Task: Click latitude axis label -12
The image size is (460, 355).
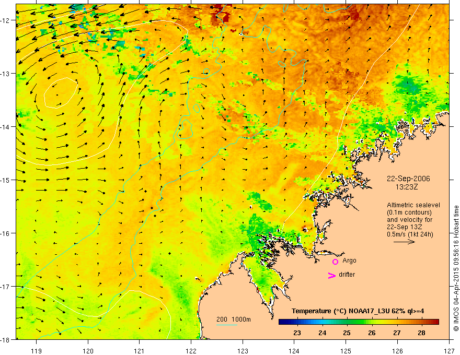Action: click(5, 20)
